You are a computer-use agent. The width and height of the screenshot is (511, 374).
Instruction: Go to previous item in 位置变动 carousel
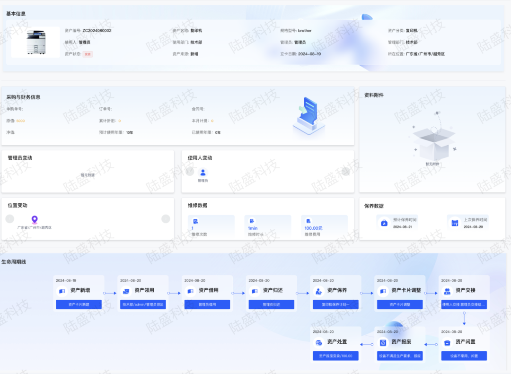pyautogui.click(x=10, y=218)
